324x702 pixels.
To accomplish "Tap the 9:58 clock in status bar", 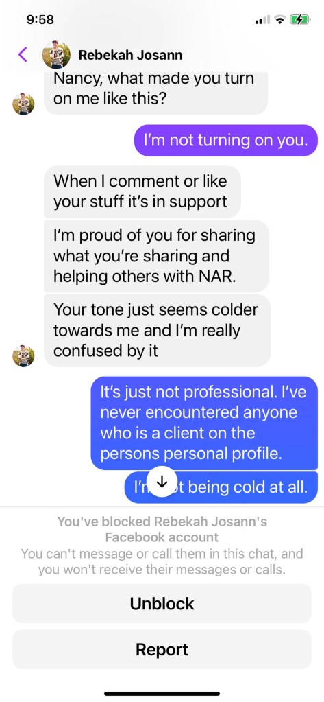I will point(40,20).
